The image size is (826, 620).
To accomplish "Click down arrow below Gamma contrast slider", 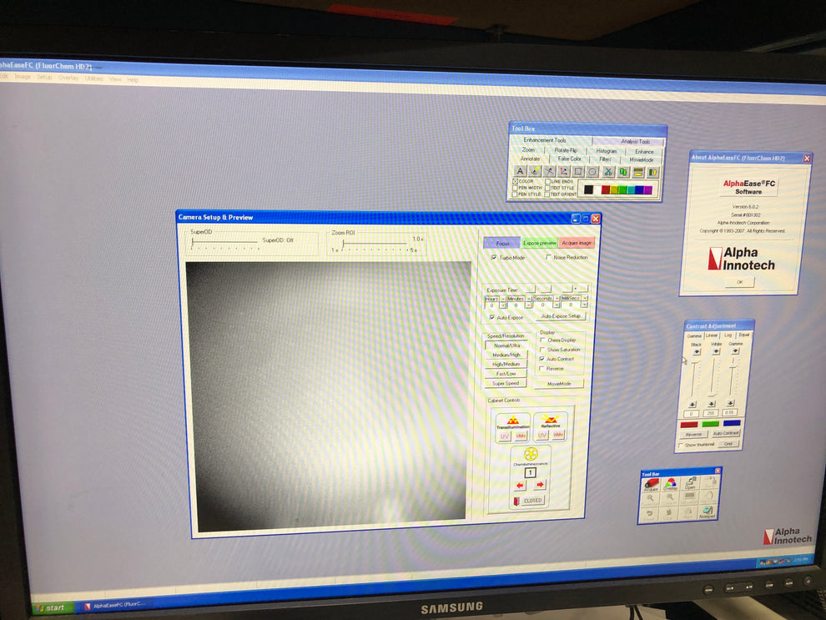I will point(733,404).
